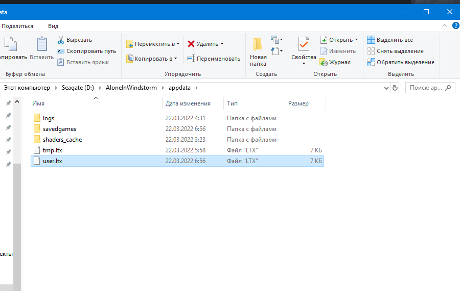
Task: Click the Rename (Переименовать) icon
Action: click(x=191, y=59)
